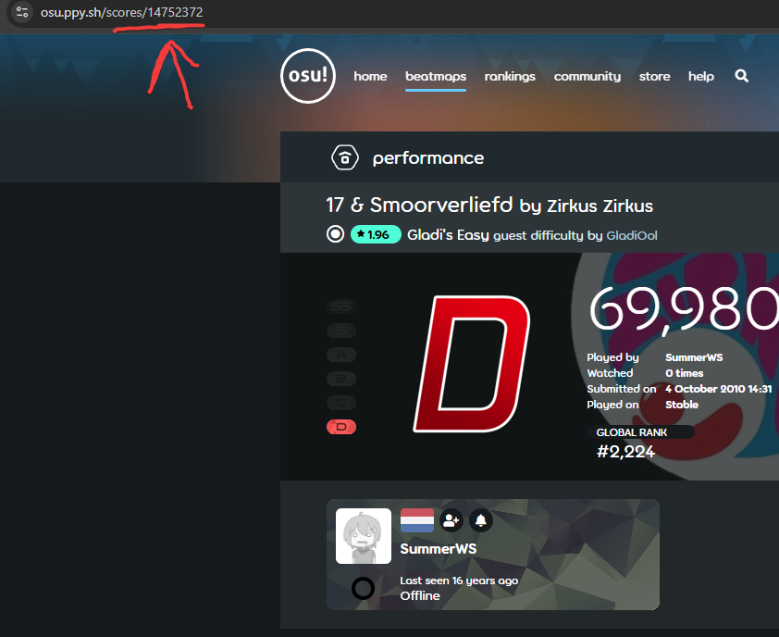Open the Zirkus Zirkus artist link

tap(600, 206)
